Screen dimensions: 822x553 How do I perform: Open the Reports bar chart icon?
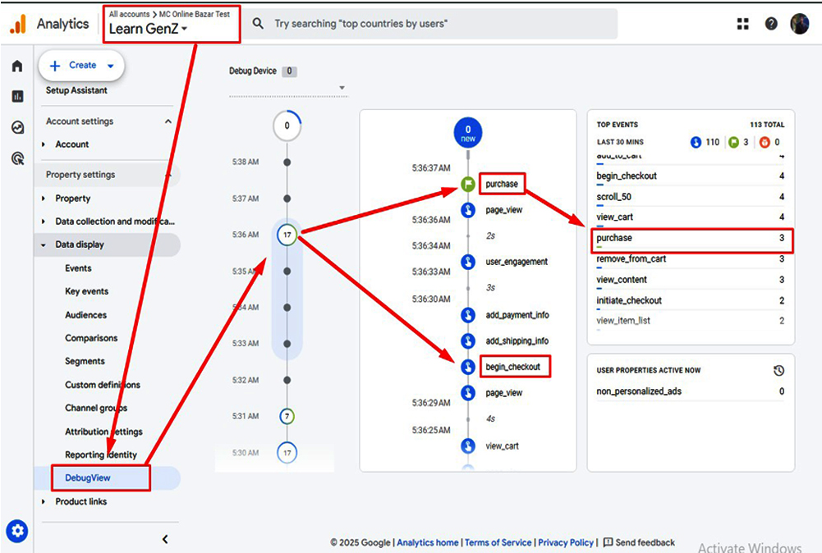coord(17,96)
